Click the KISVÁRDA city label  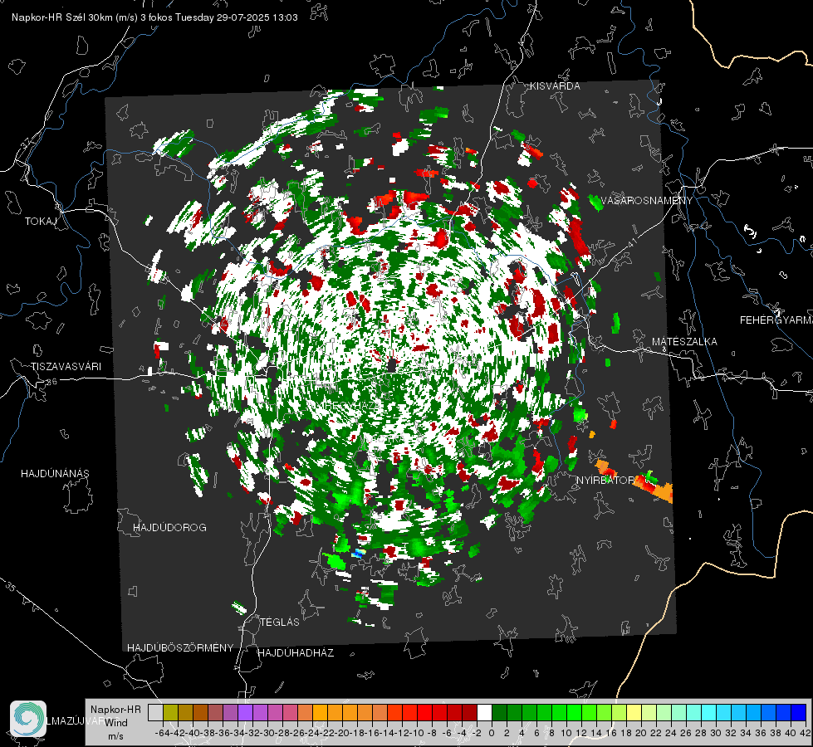554,86
